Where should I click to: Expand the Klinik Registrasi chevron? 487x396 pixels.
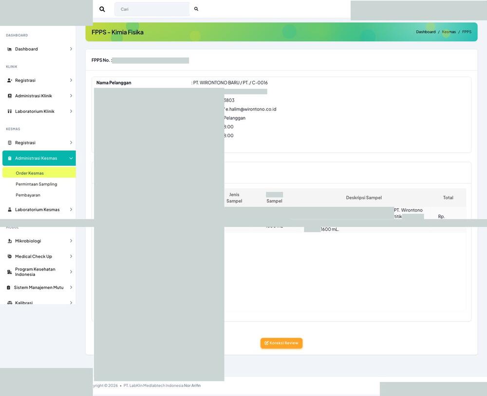71,80
